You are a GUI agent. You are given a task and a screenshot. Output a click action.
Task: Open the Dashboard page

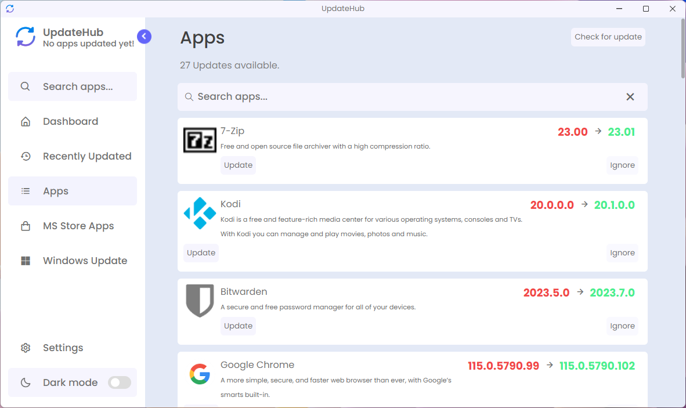coord(73,121)
